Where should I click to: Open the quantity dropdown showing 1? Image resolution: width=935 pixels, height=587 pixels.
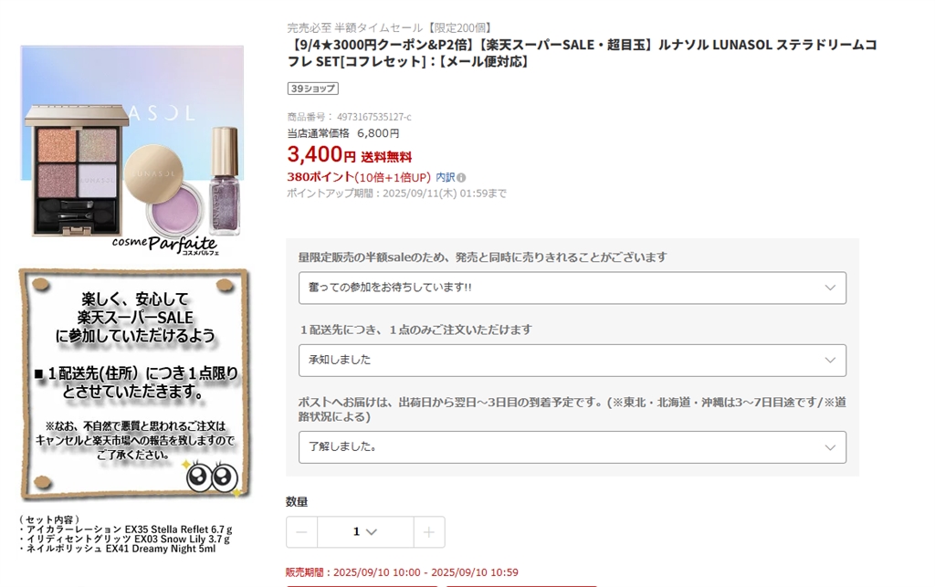pyautogui.click(x=365, y=531)
